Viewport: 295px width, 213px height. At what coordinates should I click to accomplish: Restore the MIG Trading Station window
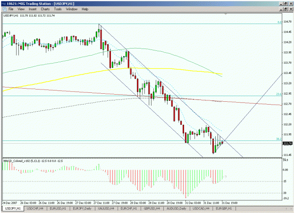coord(286,4)
